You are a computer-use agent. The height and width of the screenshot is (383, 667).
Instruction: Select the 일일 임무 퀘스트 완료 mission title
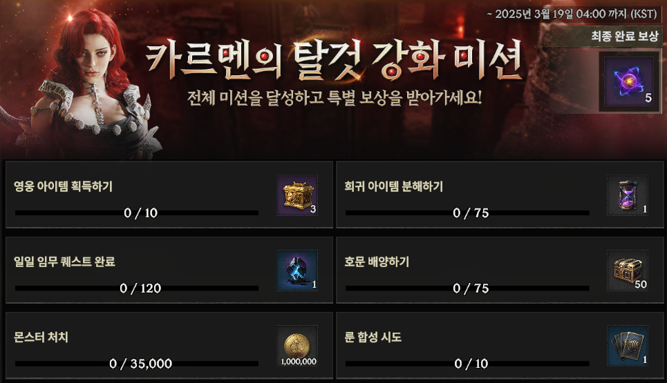tap(64, 262)
